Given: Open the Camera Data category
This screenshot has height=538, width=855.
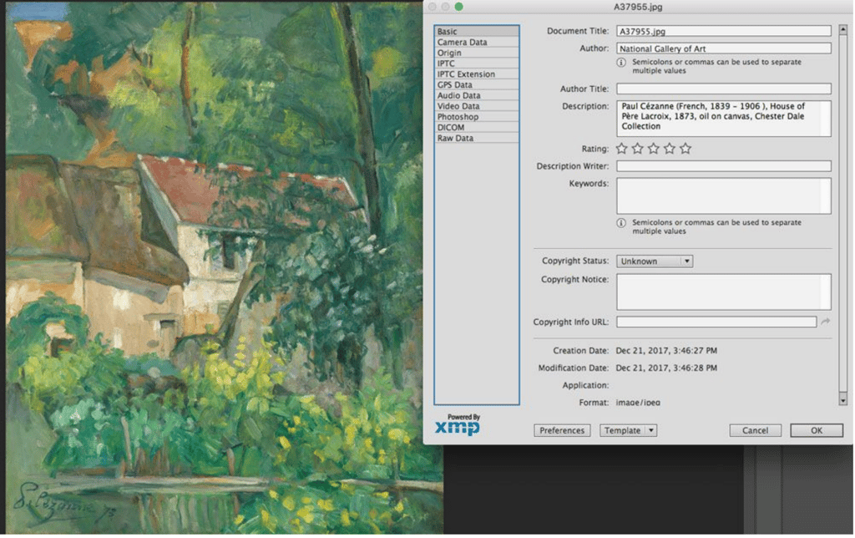Looking at the screenshot, I should click(477, 42).
